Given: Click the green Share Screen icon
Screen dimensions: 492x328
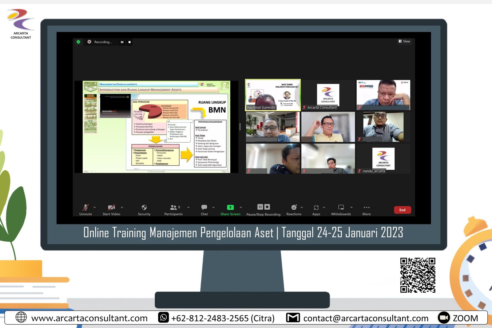Looking at the screenshot, I should click(230, 207).
